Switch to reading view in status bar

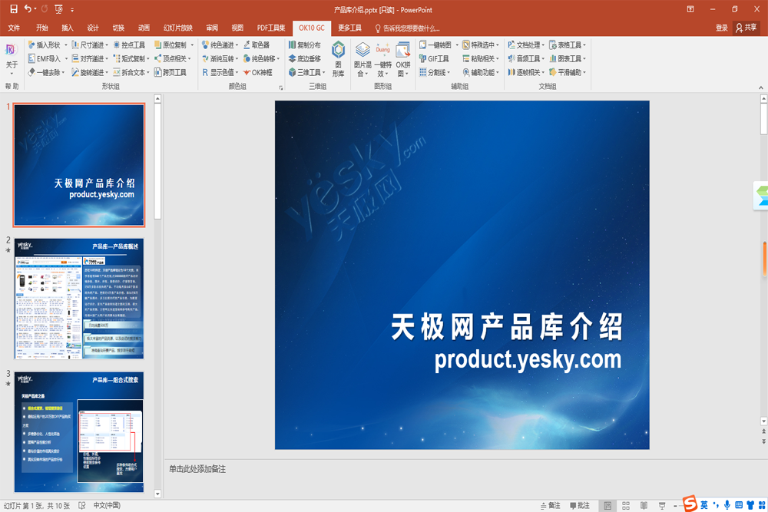(x=644, y=505)
